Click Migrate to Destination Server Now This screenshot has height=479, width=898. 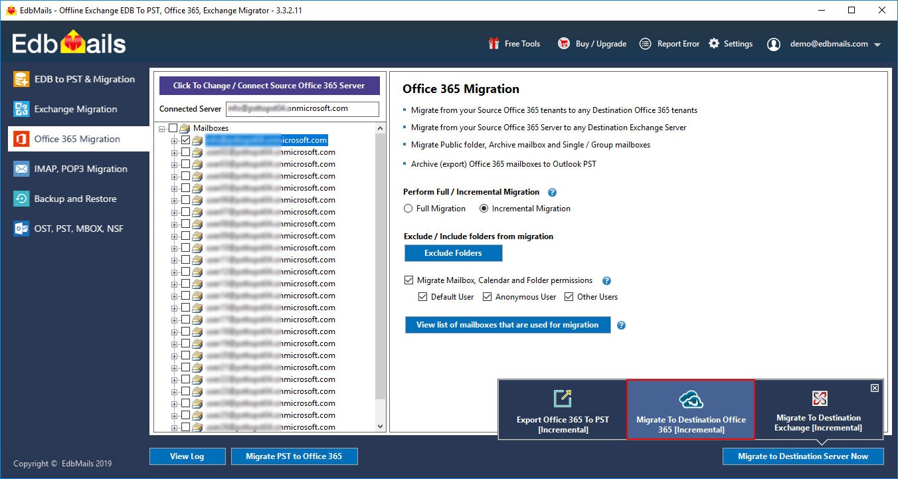pos(803,456)
